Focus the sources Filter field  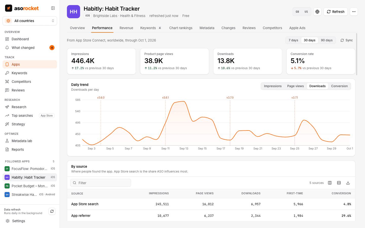pyautogui.click(x=101, y=183)
